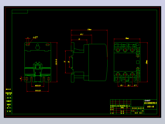Viewport: 165px width, 124px height.
Task: Click the small empty box at frame's top-left corner
Action: click(20, 12)
